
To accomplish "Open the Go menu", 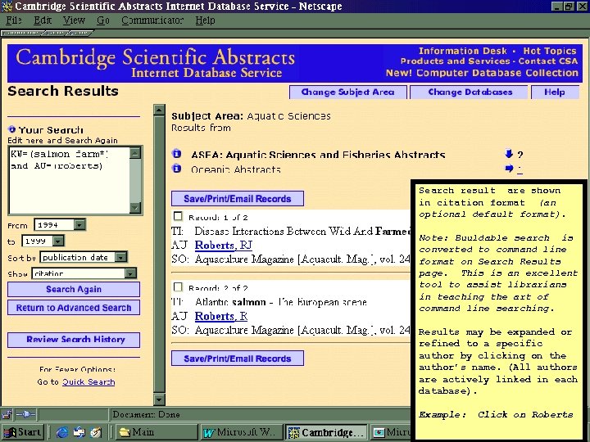I will point(103,20).
